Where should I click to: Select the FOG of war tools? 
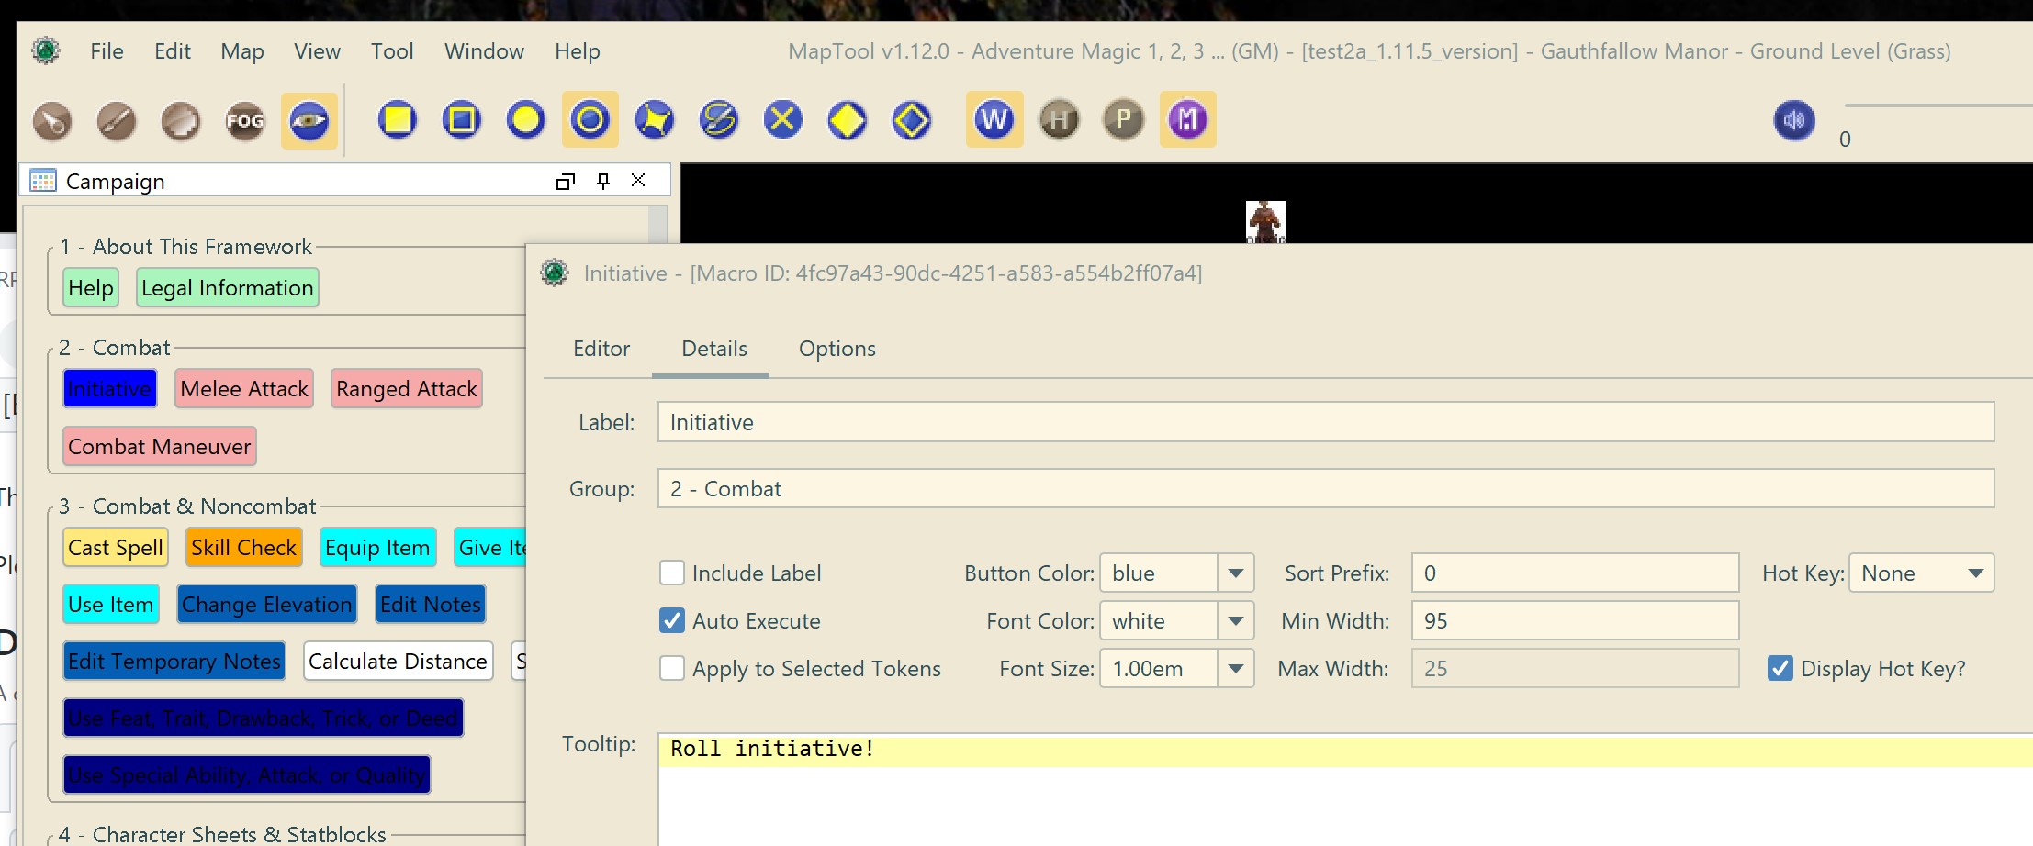point(244,120)
